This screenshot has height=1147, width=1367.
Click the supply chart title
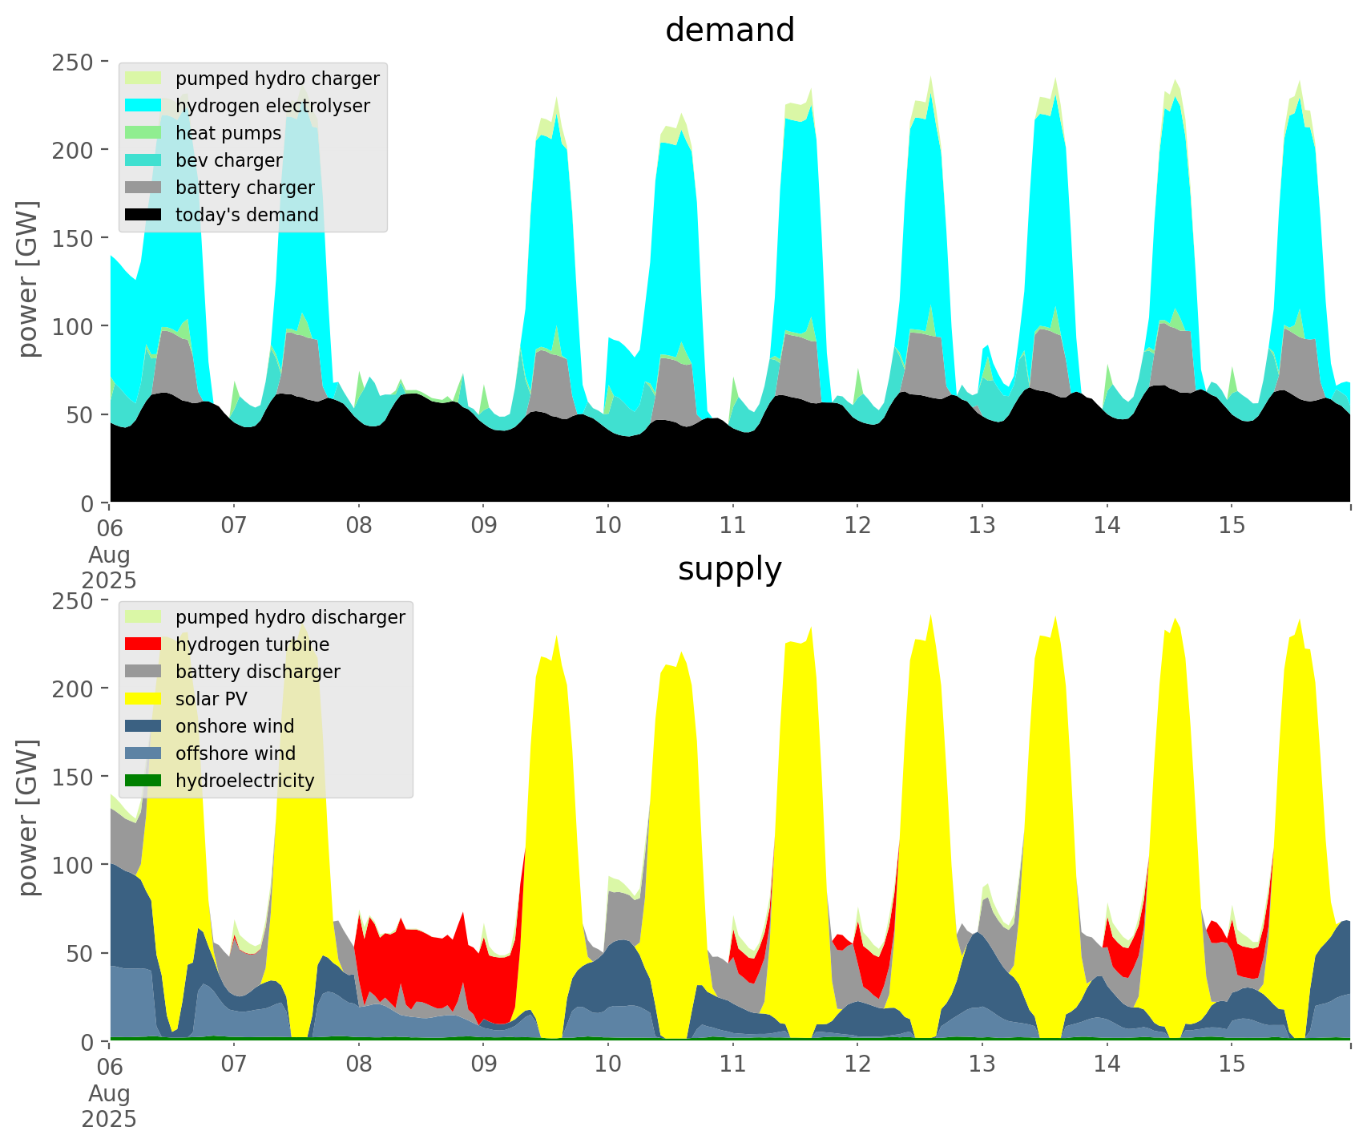729,569
